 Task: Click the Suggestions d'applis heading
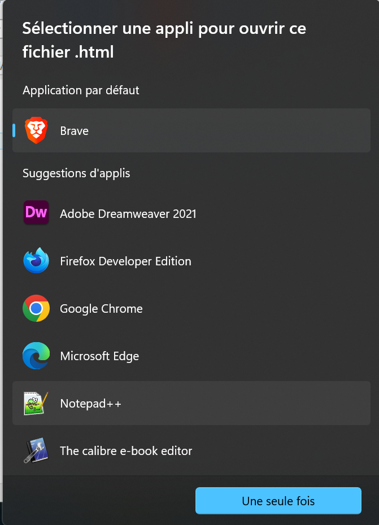coord(76,173)
